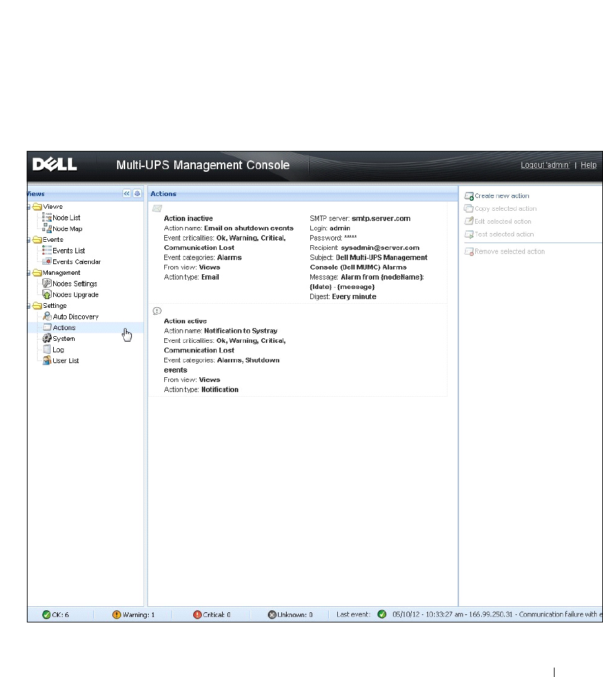Click Edit selected action
Image resolution: width=603 pixels, height=677 pixels.
point(503,221)
